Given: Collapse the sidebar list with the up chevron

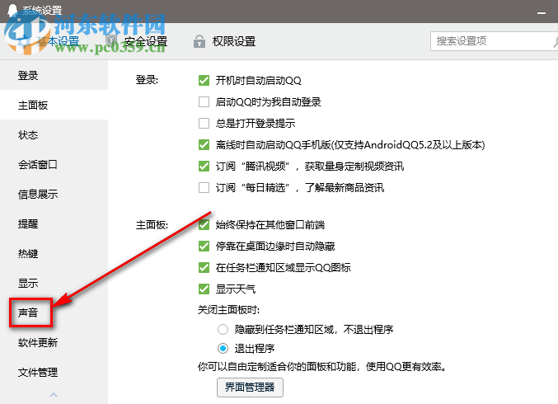Looking at the screenshot, I should [x=54, y=394].
